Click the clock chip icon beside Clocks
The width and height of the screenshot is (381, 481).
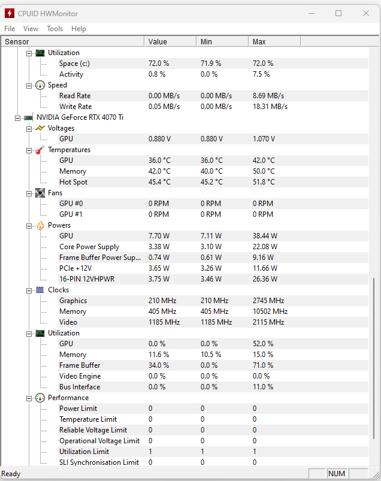(40, 290)
